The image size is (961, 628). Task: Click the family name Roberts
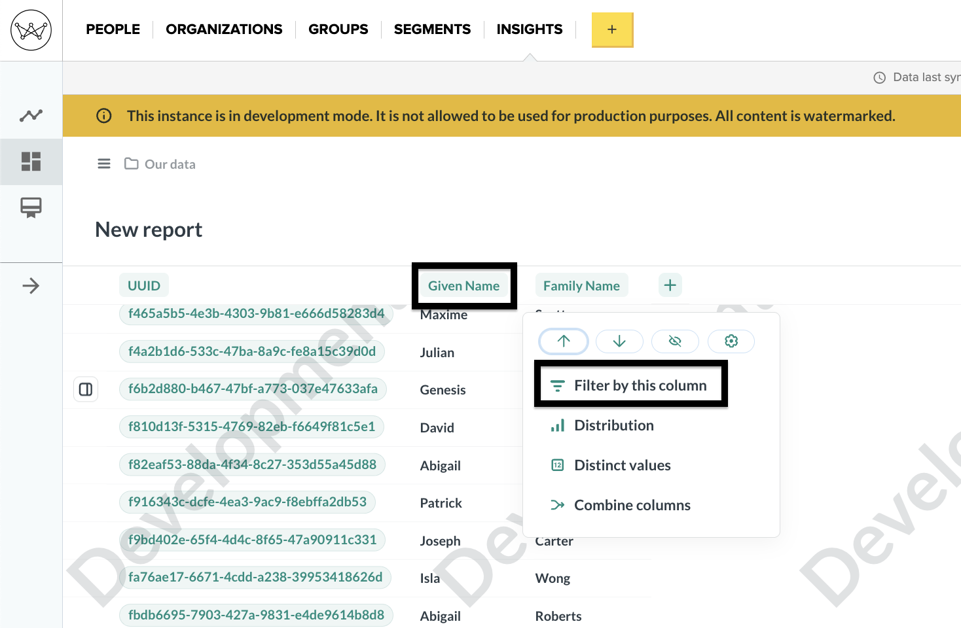point(558,616)
